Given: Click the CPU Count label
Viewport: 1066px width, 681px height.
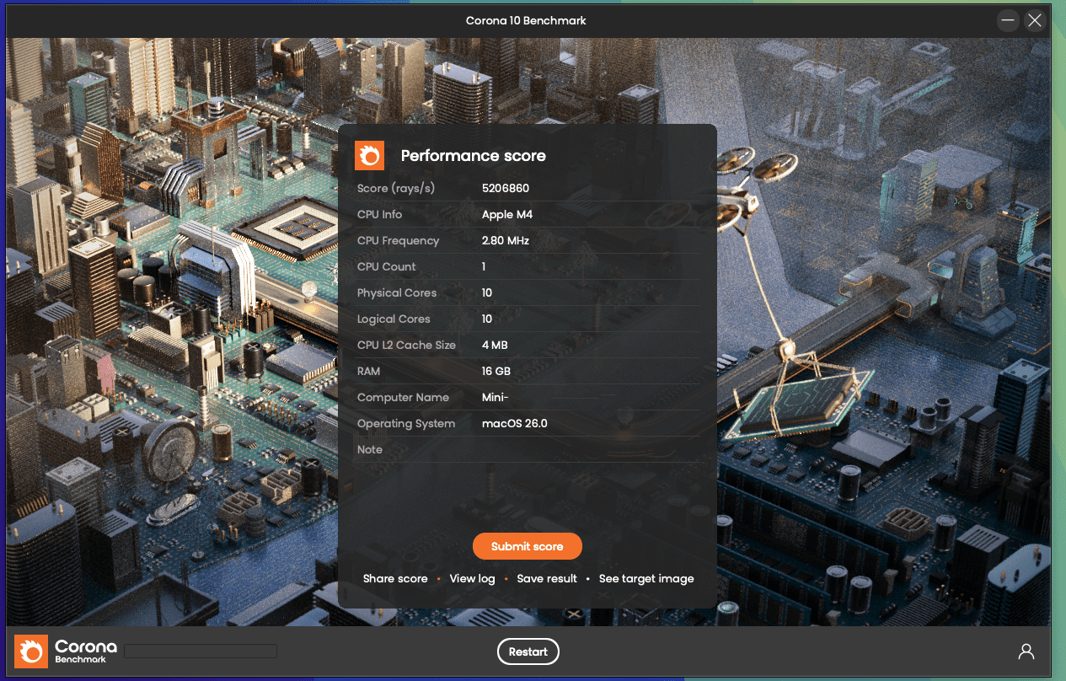Looking at the screenshot, I should tap(387, 266).
